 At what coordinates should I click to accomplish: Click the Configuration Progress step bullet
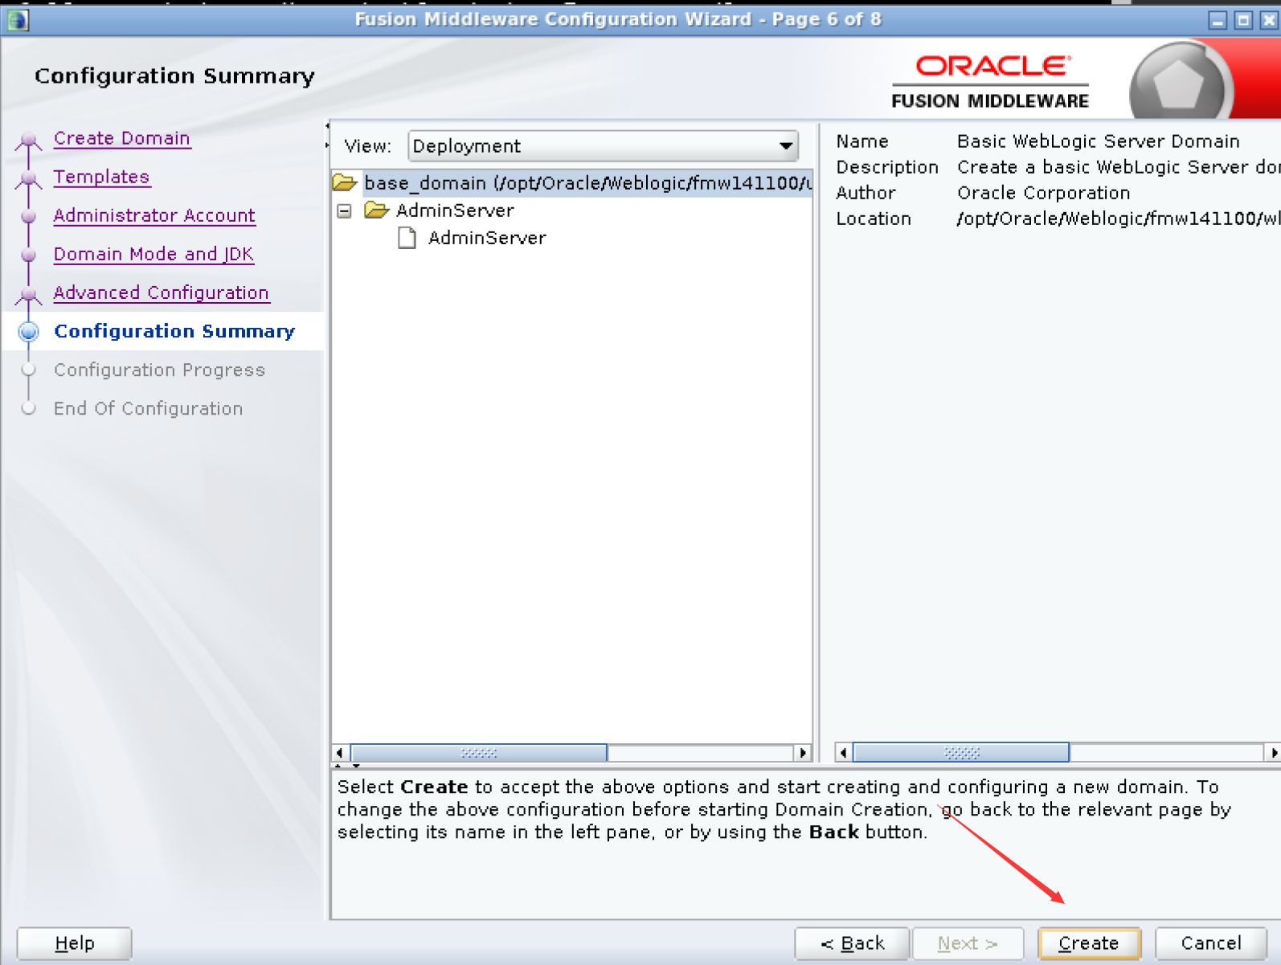point(29,370)
